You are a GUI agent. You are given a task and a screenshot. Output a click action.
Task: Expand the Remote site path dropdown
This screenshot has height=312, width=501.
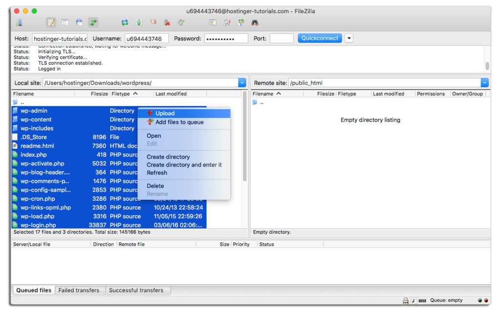tap(484, 83)
